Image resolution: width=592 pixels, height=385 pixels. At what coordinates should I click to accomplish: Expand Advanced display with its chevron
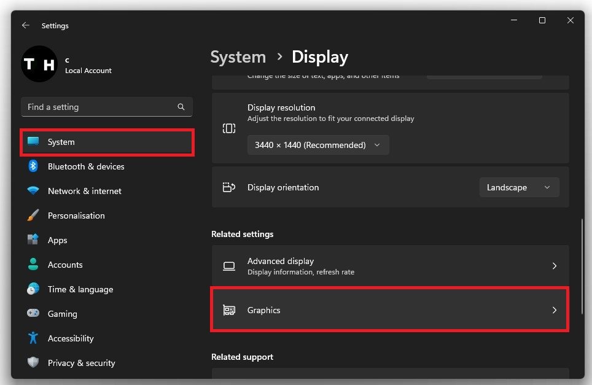[554, 266]
